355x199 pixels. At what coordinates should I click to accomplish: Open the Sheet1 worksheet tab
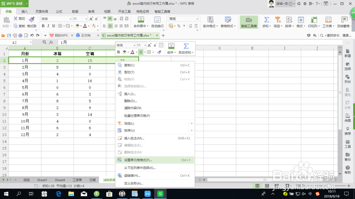pyautogui.click(x=42, y=180)
